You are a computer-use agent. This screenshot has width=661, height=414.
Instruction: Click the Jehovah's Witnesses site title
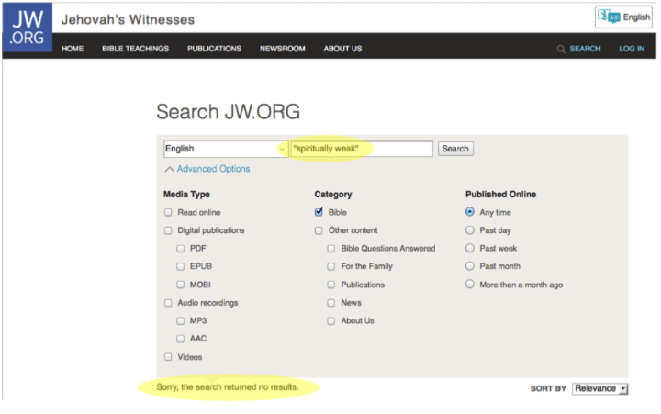click(x=128, y=19)
